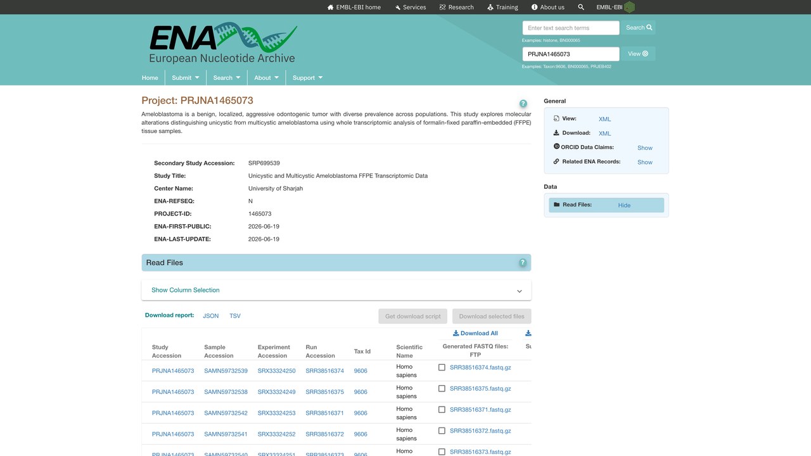
Task: Click the Download icon in General panel
Action: click(556, 133)
